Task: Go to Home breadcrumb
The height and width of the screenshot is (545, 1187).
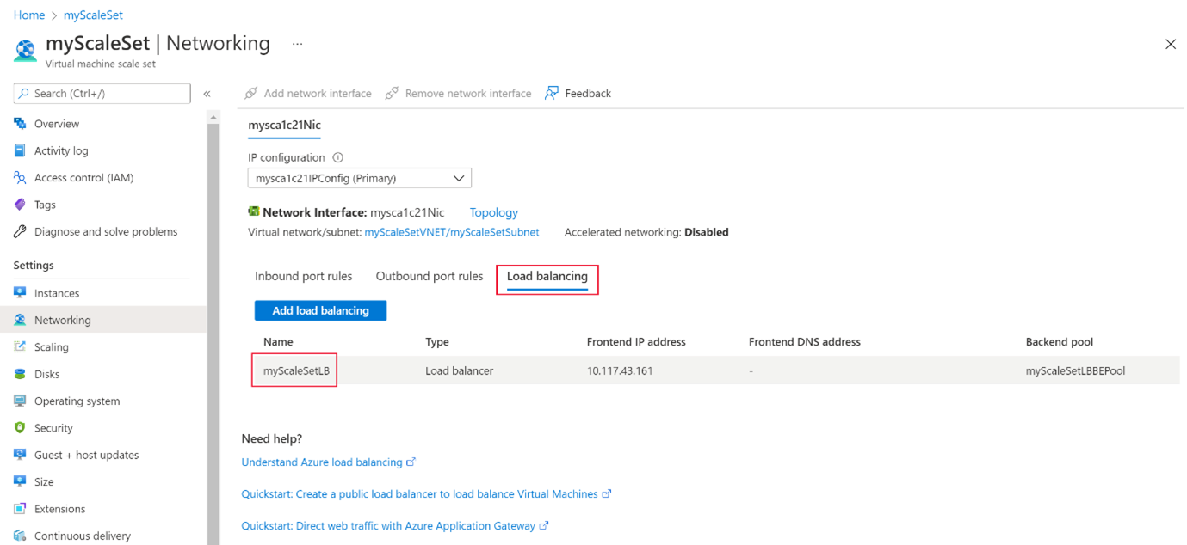Action: [29, 15]
